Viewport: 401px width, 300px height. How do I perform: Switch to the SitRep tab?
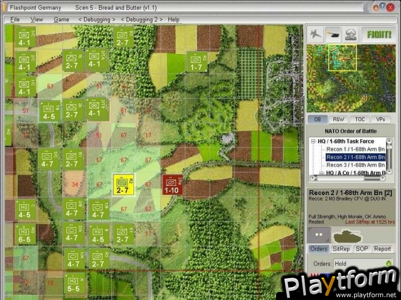341,249
